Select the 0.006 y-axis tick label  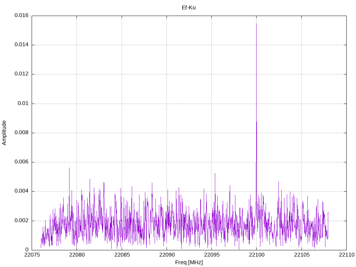(21, 162)
